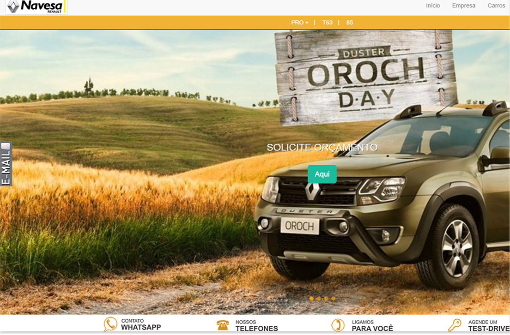Image resolution: width=510 pixels, height=335 pixels.
Task: Open Nossos Telefones link text
Action: (x=257, y=326)
